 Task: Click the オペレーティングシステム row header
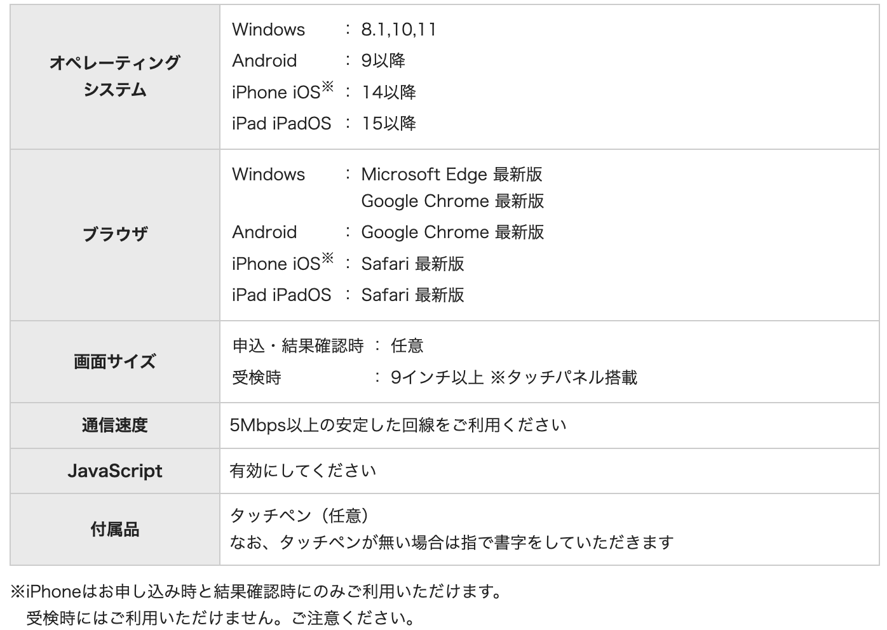[115, 77]
